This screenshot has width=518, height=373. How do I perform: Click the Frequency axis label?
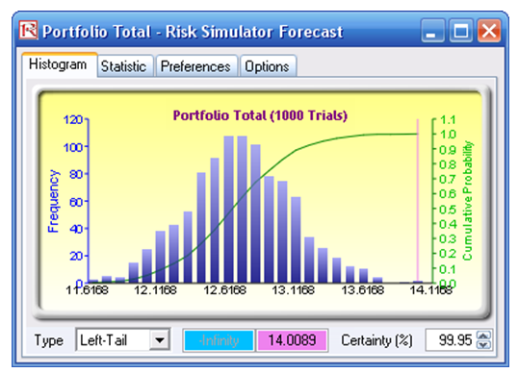coord(53,201)
